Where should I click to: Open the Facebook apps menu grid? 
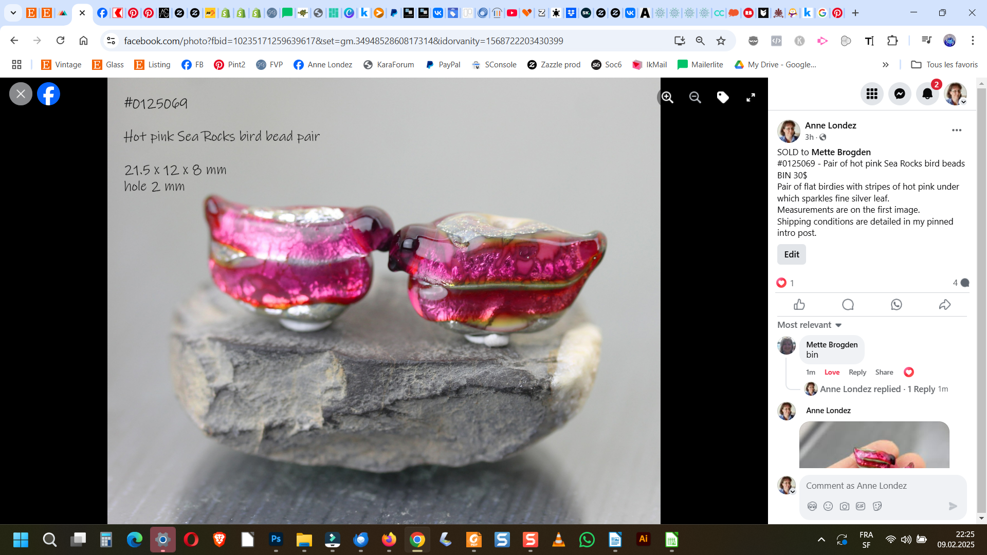(x=872, y=94)
